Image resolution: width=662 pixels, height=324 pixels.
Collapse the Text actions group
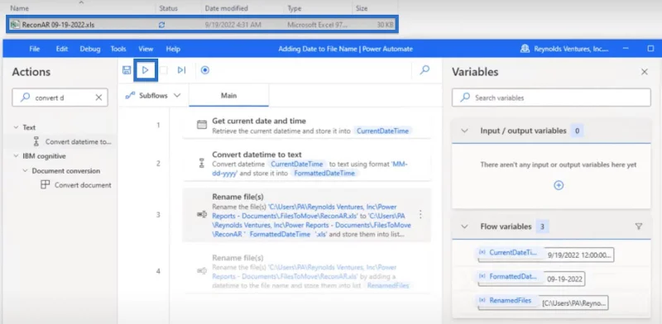coord(16,127)
